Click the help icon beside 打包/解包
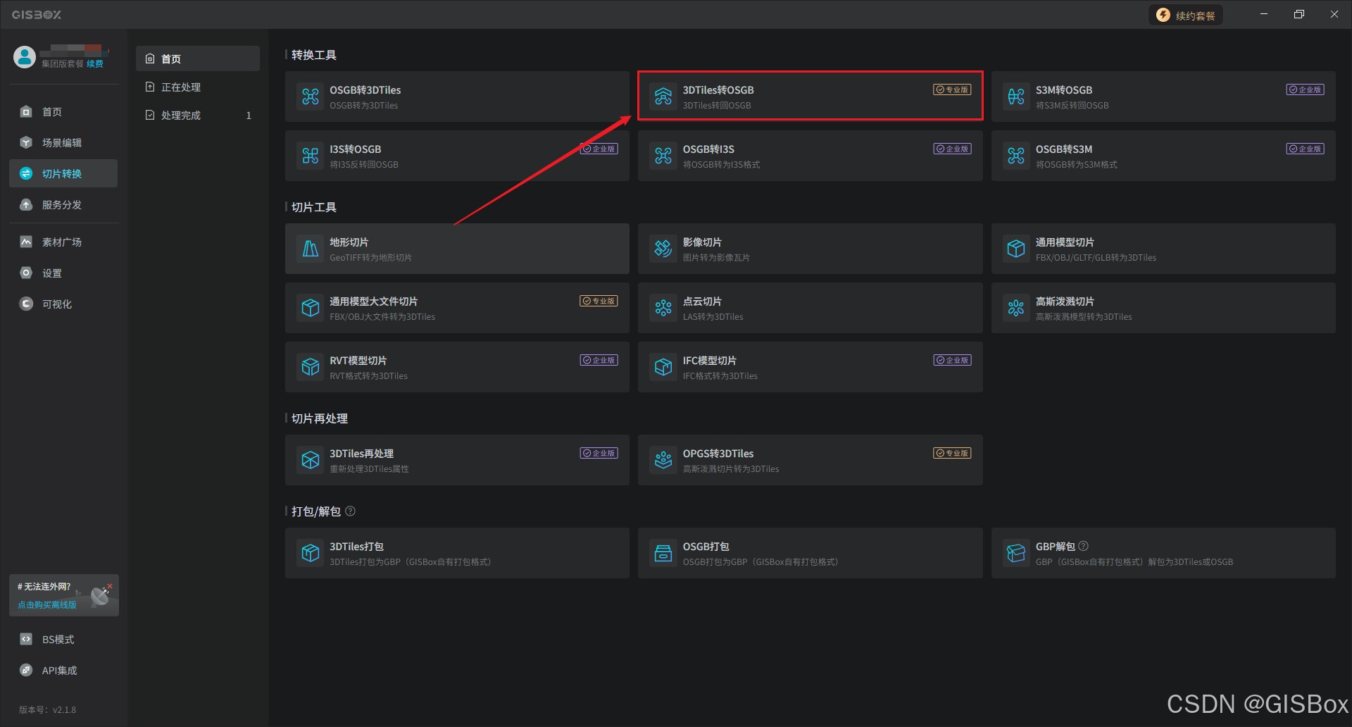The height and width of the screenshot is (727, 1352). coord(350,511)
